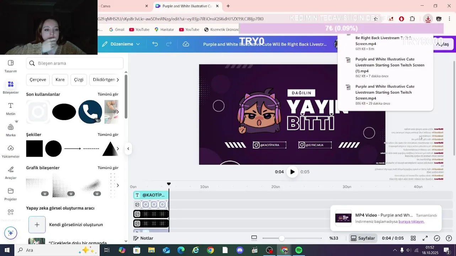Click the undo arrow in Canva toolbar
This screenshot has height=256, width=456.
tap(155, 44)
